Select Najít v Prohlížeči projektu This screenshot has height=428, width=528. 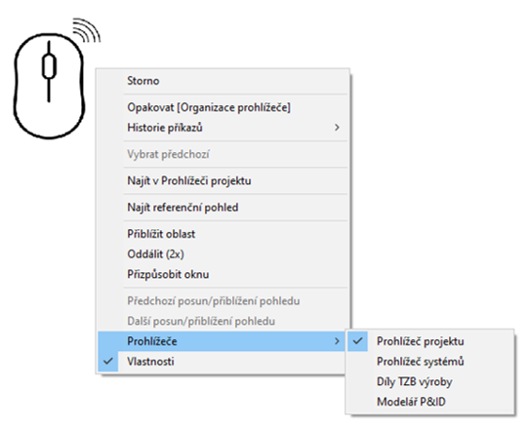pos(223,180)
